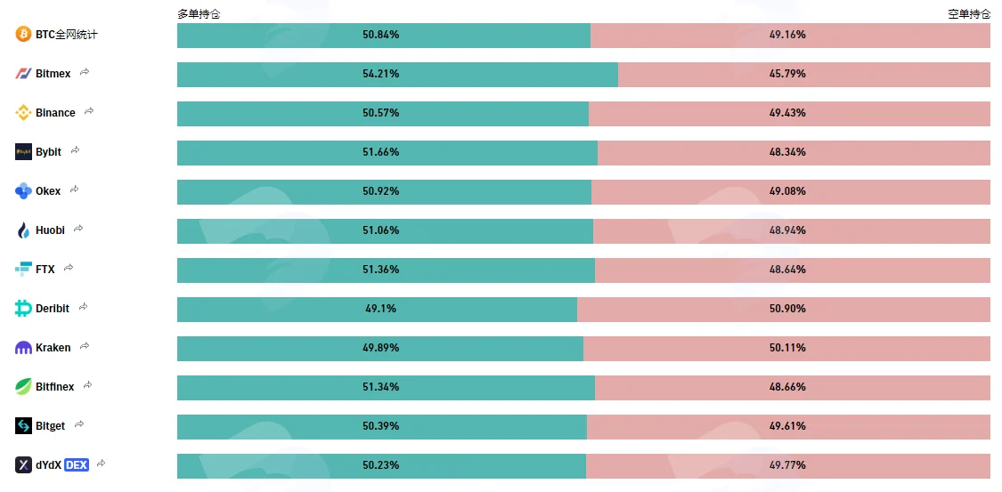1002x492 pixels.
Task: Open the share arrow beside Kraken
Action: pyautogui.click(x=85, y=346)
